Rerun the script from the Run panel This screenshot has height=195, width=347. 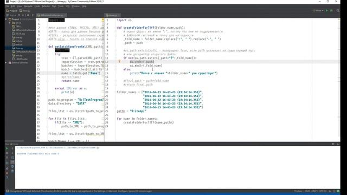pyautogui.click(x=7, y=148)
